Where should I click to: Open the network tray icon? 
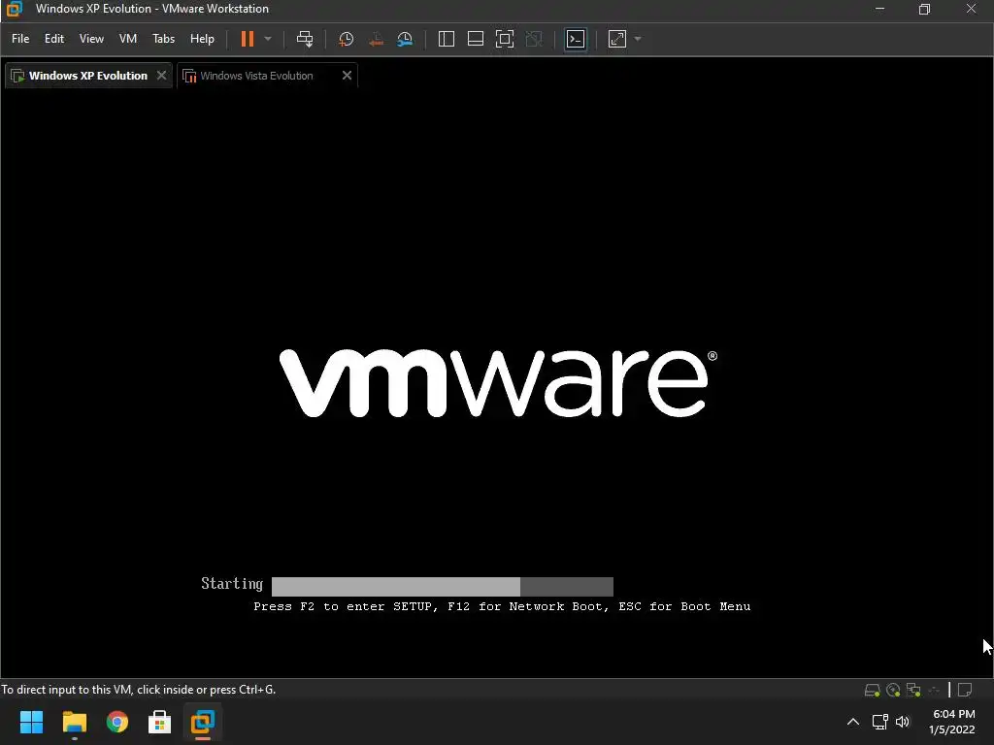point(879,722)
